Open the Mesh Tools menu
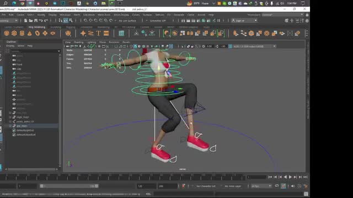 click(104, 15)
